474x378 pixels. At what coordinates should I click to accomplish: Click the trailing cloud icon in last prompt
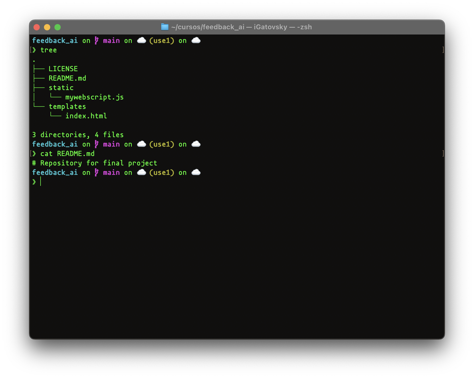[196, 172]
